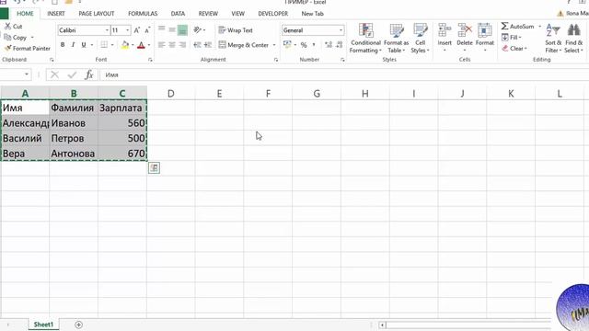The width and height of the screenshot is (589, 331).
Task: Open Format as Table gallery
Action: point(396,39)
